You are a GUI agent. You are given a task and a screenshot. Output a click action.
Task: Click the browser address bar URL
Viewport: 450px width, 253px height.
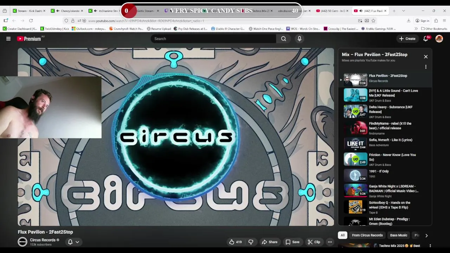[146, 21]
